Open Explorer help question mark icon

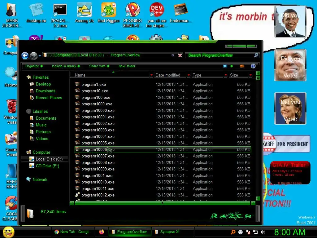[253, 66]
